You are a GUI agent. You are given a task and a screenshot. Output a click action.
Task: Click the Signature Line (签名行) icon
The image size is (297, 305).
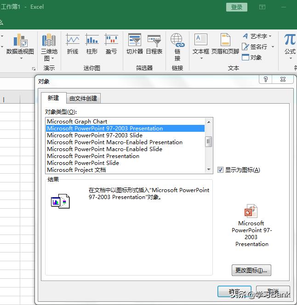click(246, 47)
